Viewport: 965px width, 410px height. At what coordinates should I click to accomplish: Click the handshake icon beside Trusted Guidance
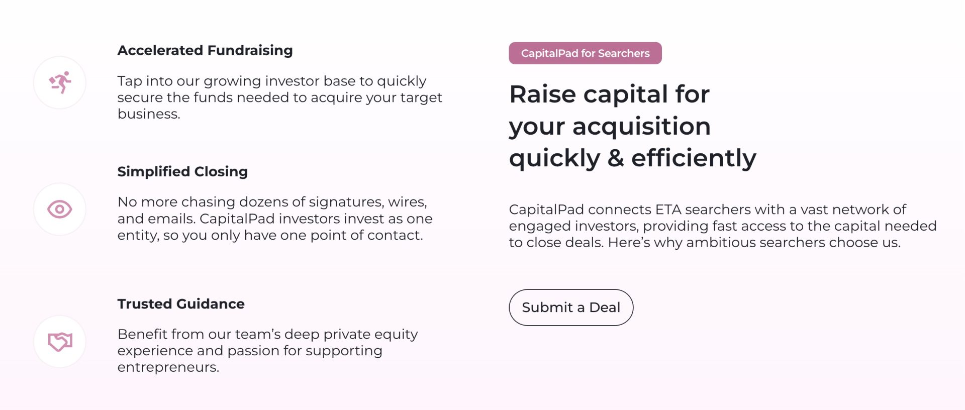pos(59,341)
